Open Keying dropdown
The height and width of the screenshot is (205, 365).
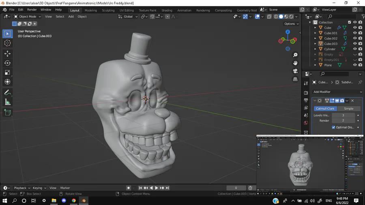coord(39,188)
